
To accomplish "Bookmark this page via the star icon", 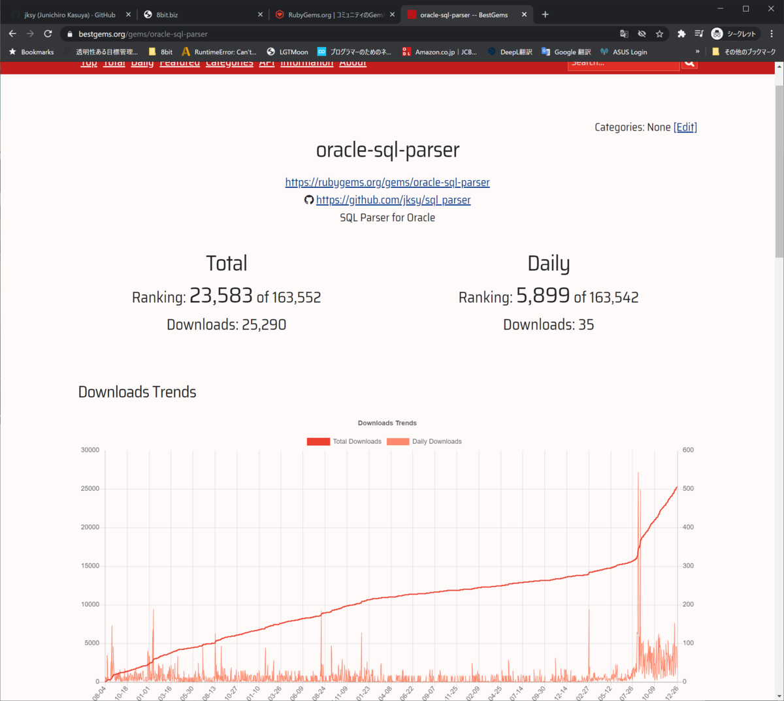I will [659, 33].
